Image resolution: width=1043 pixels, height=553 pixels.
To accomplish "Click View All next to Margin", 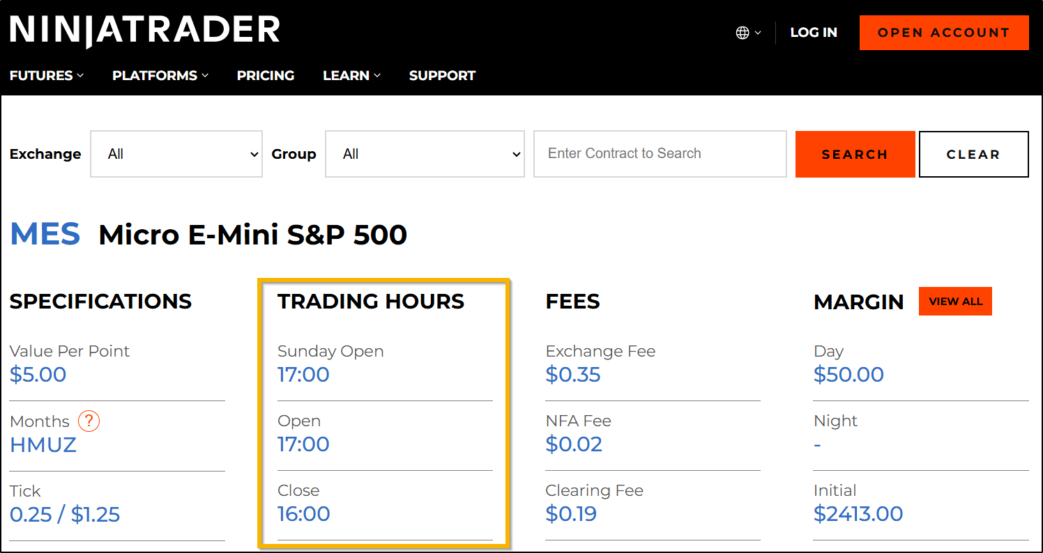I will tap(955, 302).
